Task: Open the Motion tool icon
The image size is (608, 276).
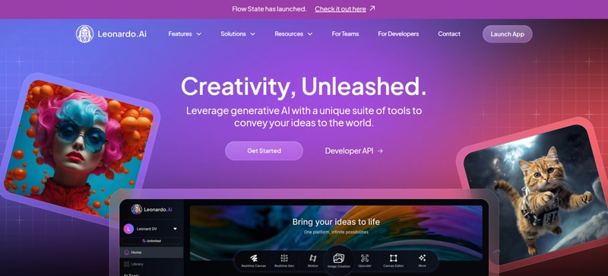Action: tap(312, 259)
